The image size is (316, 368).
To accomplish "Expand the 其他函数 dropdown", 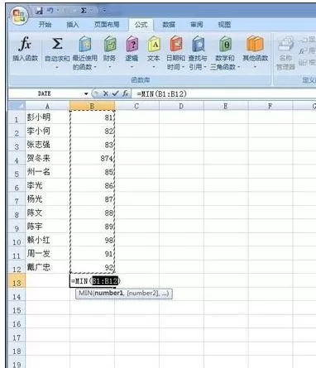I will [x=255, y=67].
